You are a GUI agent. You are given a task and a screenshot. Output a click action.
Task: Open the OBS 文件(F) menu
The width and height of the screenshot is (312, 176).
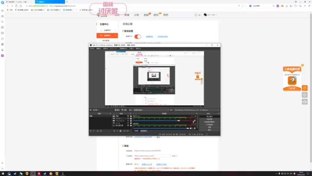(92, 48)
